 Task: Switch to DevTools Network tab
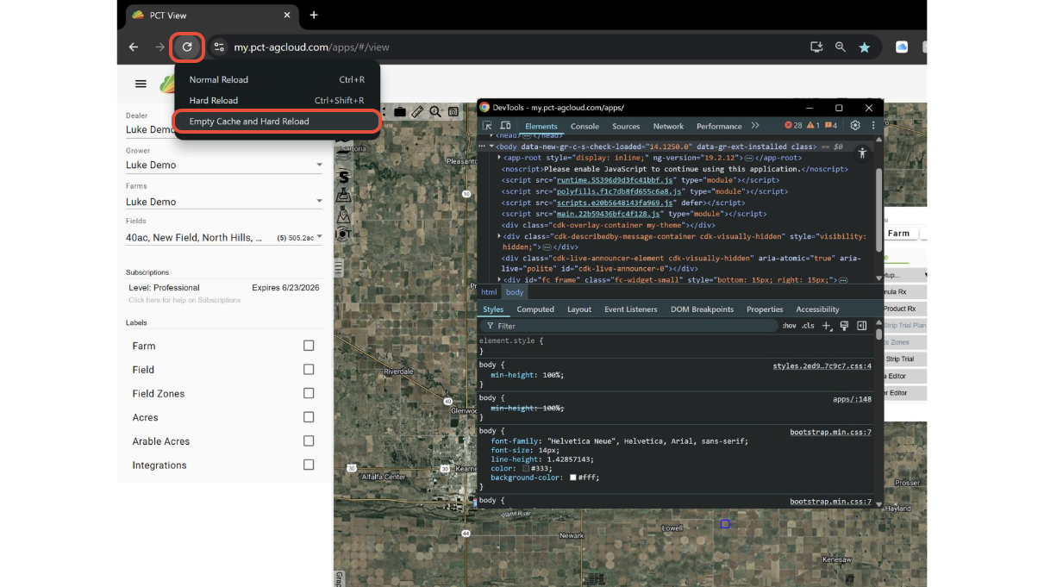(x=668, y=126)
